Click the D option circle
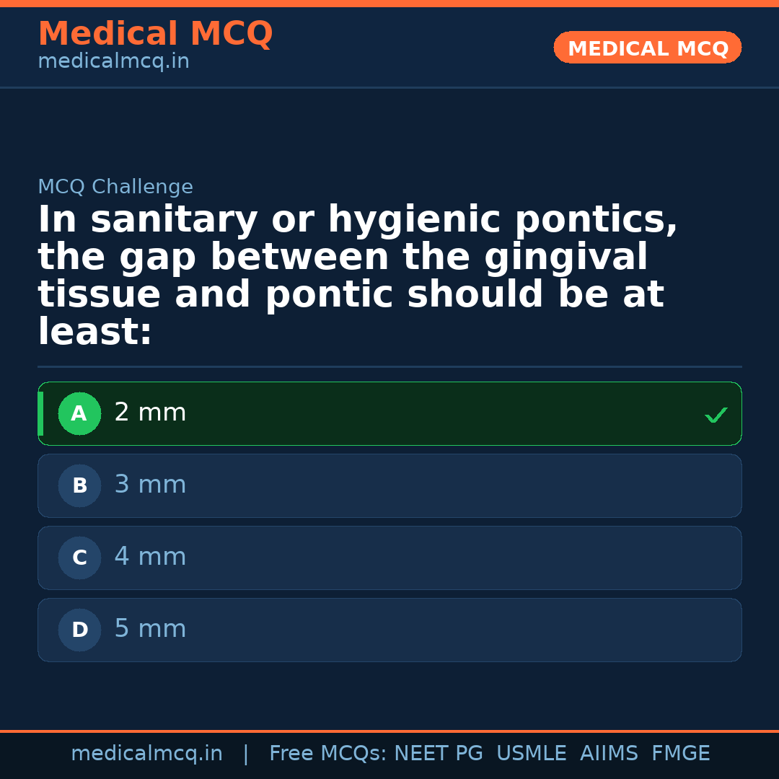The image size is (779, 779). (x=79, y=630)
